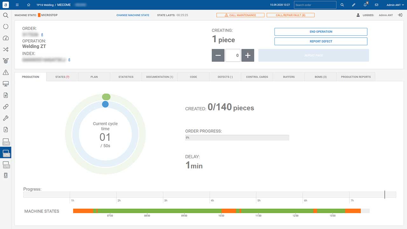Image resolution: width=407 pixels, height=229 pixels.
Task: Open the Documentation (1) tab
Action: pyautogui.click(x=160, y=77)
